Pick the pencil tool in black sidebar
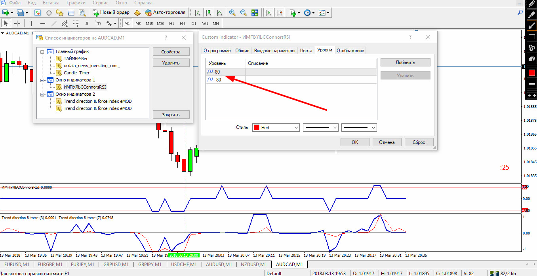The width and height of the screenshot is (537, 276). (531, 4)
